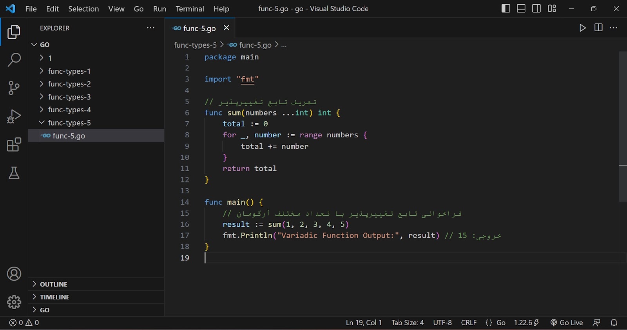Click Go version 1.22.6 status item
Image resolution: width=627 pixels, height=330 pixels.
coord(526,323)
